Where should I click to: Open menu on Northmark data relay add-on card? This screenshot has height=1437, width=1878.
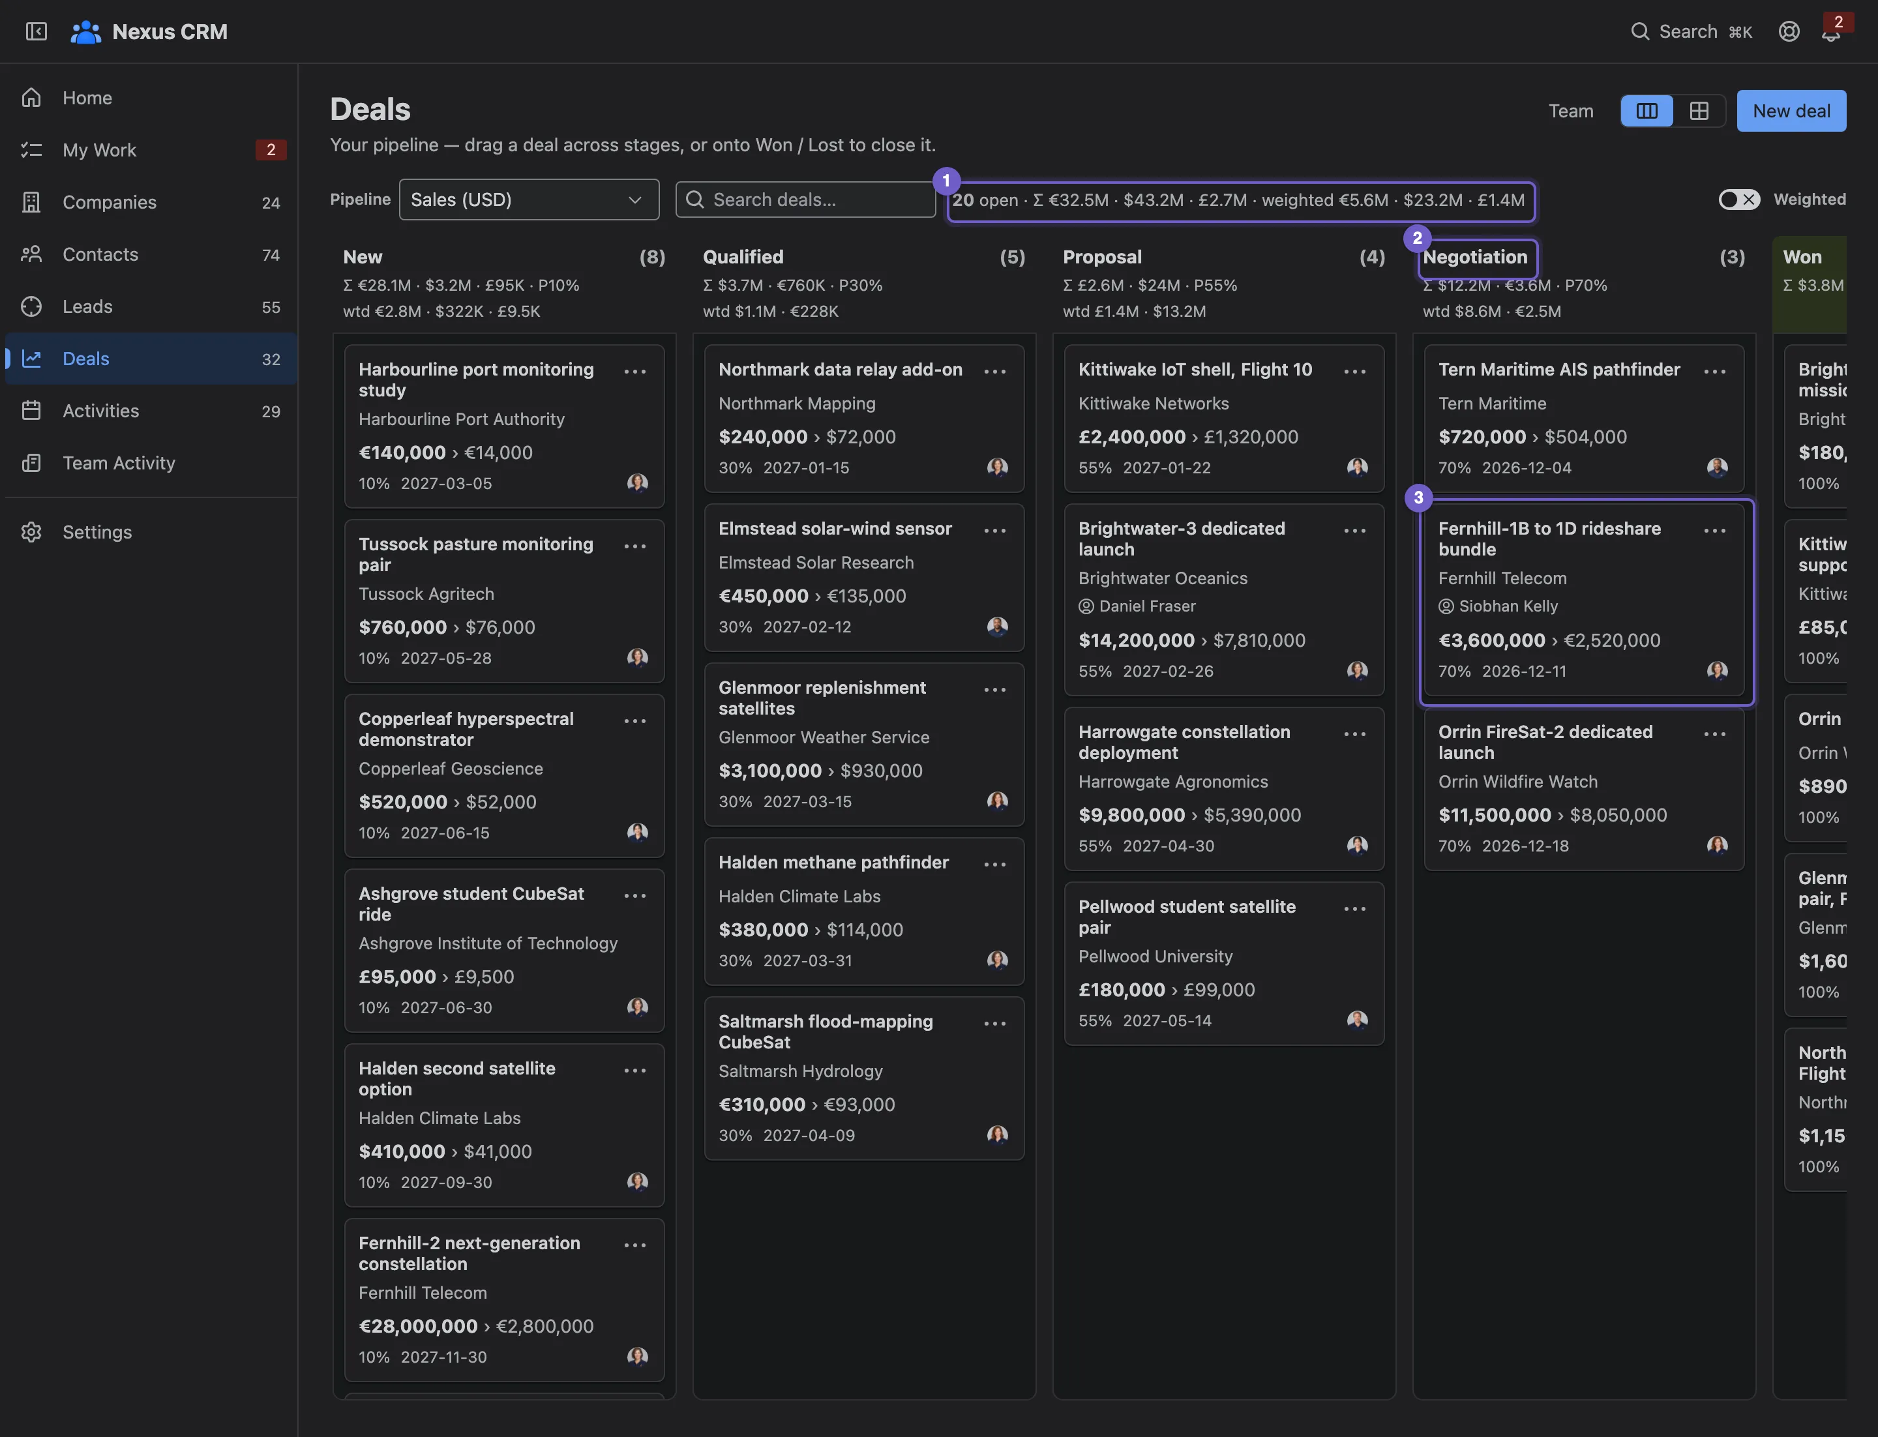pos(995,371)
